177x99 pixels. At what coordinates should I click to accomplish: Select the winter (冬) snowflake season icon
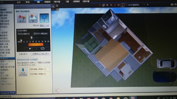pos(44,18)
